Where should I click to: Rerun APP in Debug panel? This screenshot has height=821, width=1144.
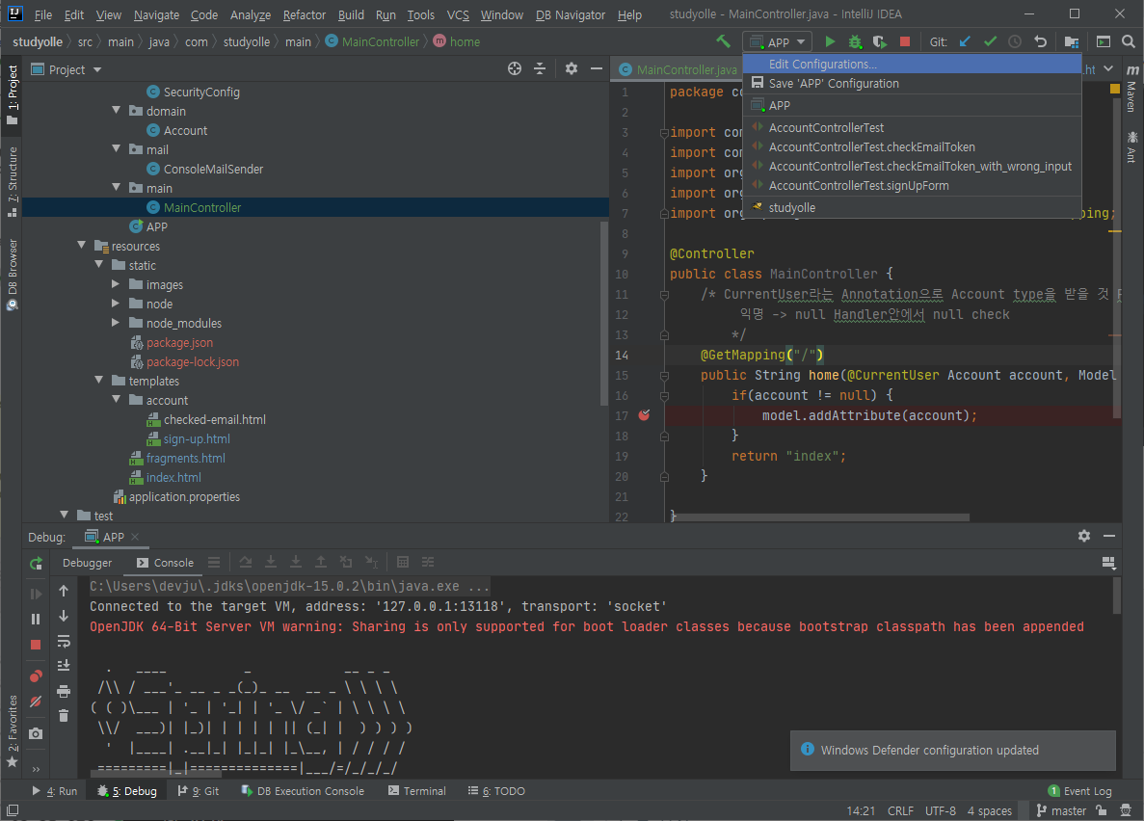[36, 563]
